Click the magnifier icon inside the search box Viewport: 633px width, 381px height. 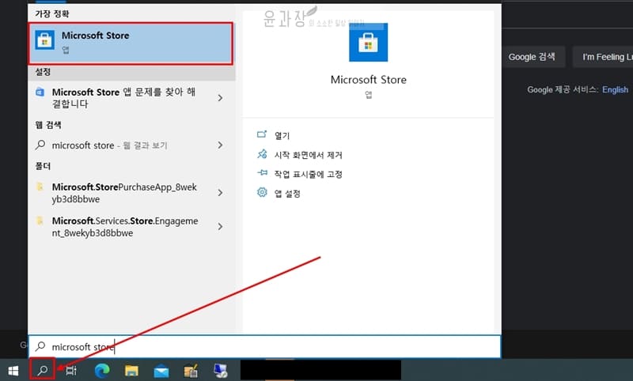pos(40,346)
